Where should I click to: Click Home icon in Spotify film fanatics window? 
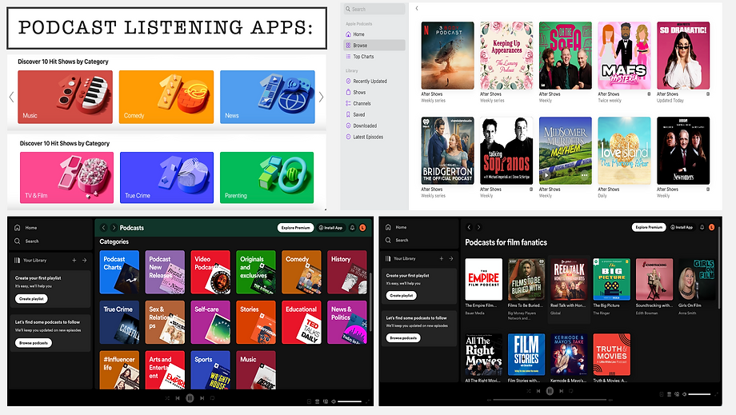pyautogui.click(x=388, y=227)
